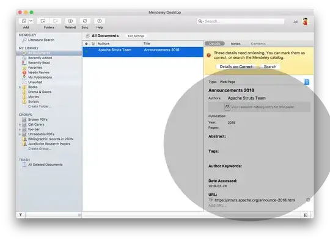
Task: Click the Date Accessed 2019-03-28 value
Action: [x=218, y=186]
